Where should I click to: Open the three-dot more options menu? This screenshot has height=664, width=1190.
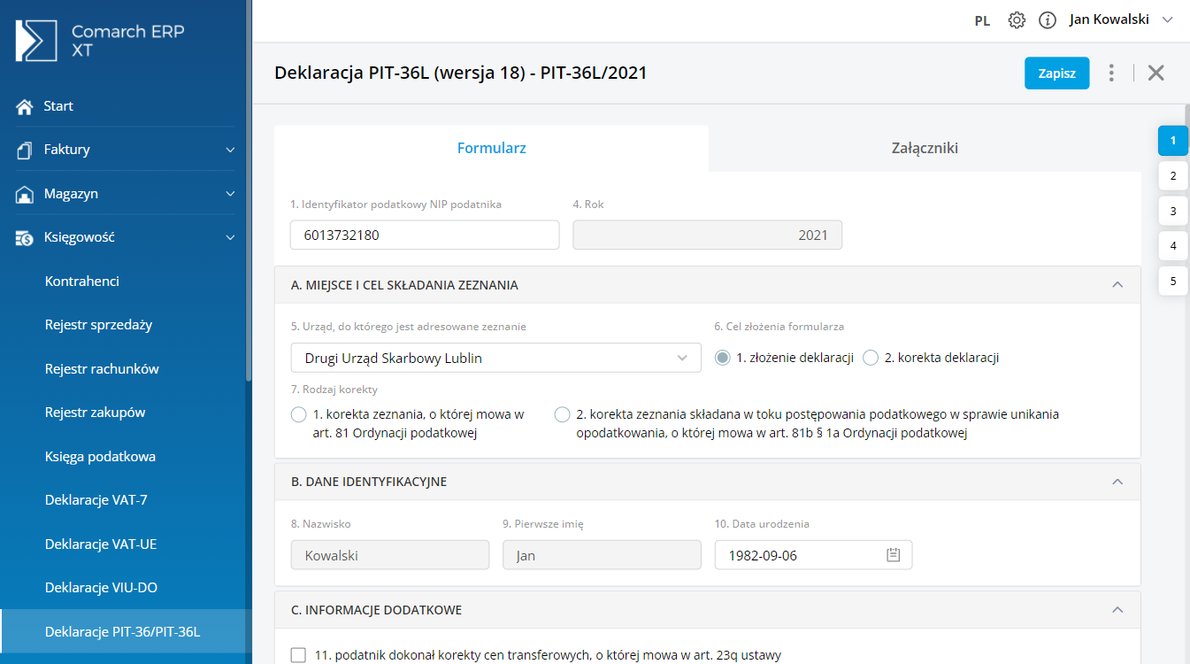1111,73
